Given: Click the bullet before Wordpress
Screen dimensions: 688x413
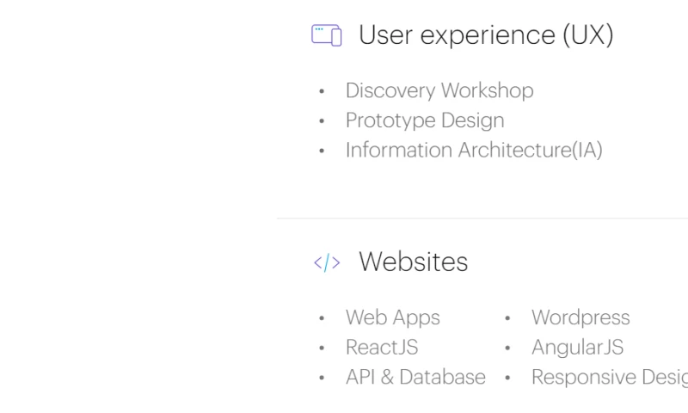Looking at the screenshot, I should point(507,318).
